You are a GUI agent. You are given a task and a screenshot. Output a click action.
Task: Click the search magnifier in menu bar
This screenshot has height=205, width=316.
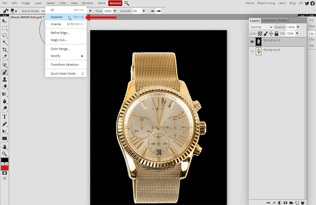(127, 3)
